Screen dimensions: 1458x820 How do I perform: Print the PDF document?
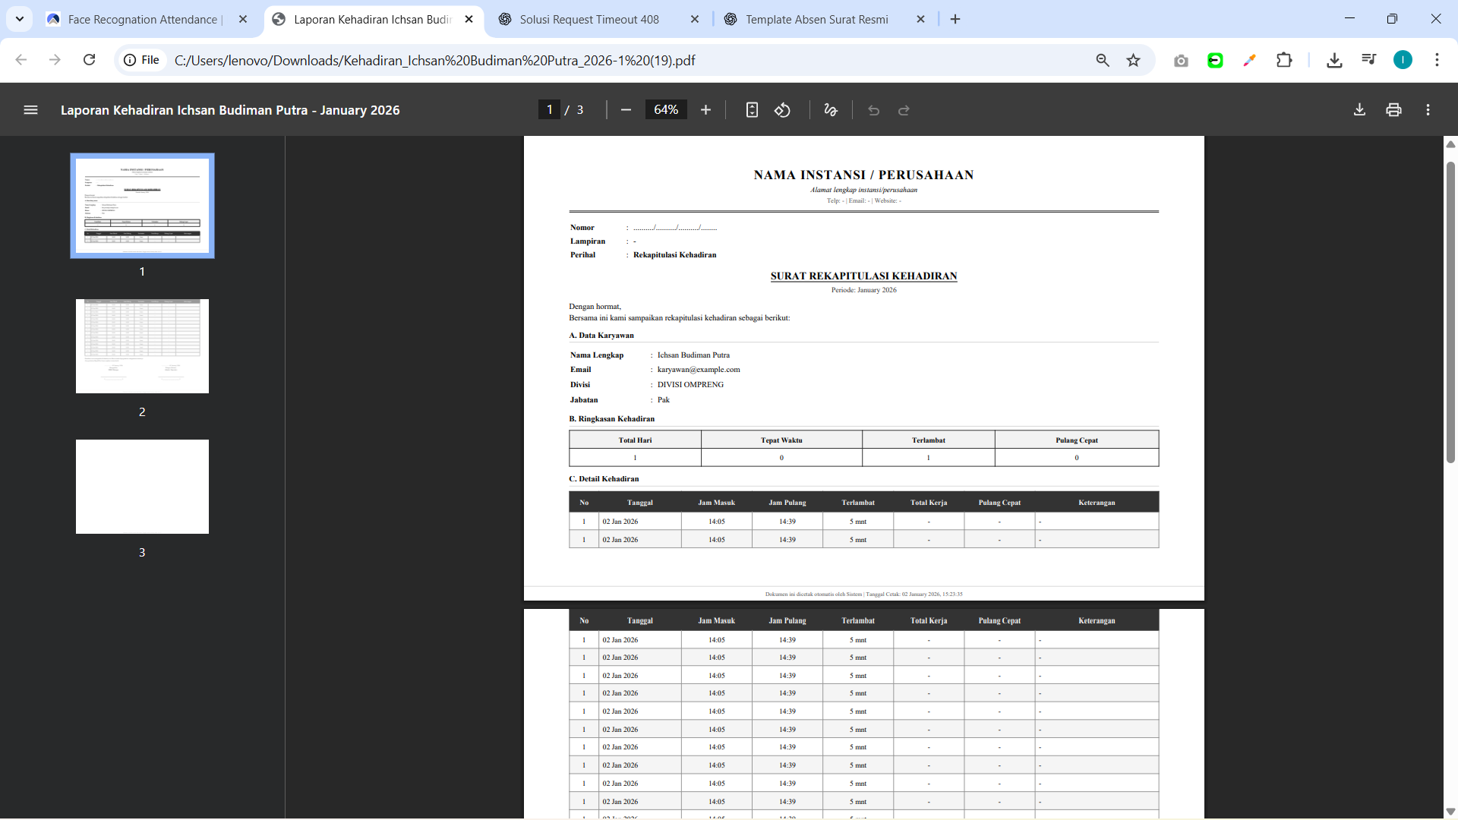[x=1393, y=110]
